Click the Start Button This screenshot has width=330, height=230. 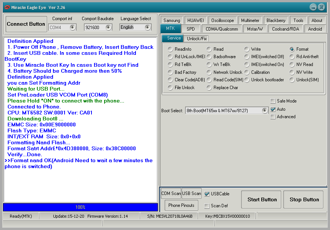pyautogui.click(x=262, y=199)
